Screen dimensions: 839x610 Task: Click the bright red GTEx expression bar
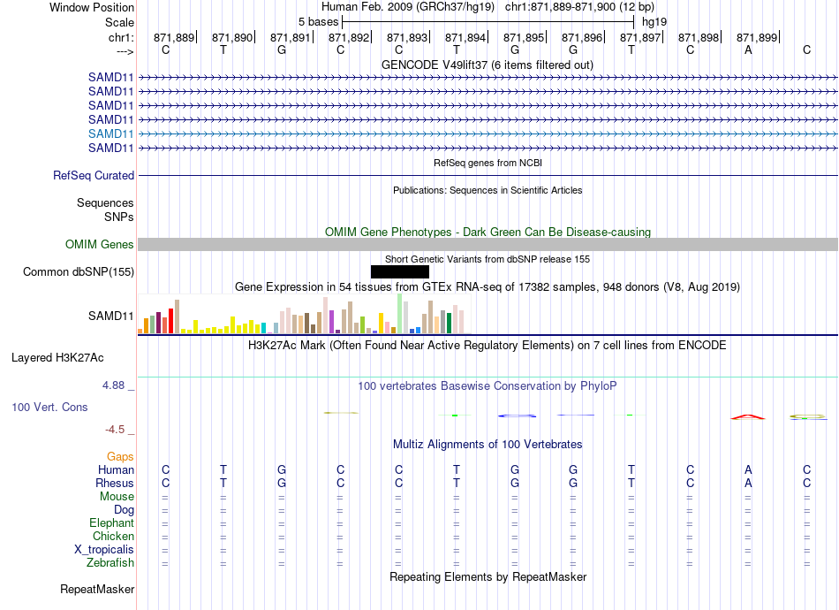click(x=171, y=321)
